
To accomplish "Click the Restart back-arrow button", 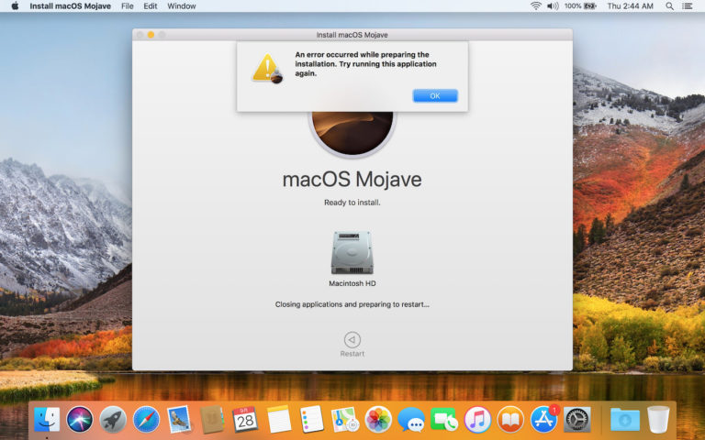I will 352,339.
